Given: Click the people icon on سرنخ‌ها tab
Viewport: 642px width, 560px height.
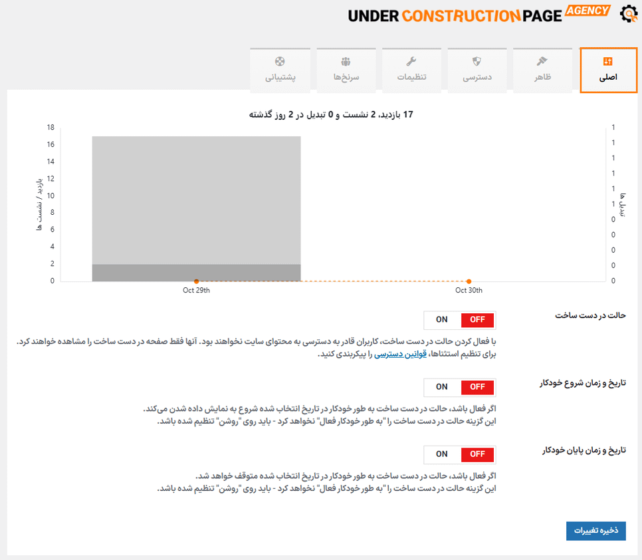Looking at the screenshot, I should tap(346, 62).
